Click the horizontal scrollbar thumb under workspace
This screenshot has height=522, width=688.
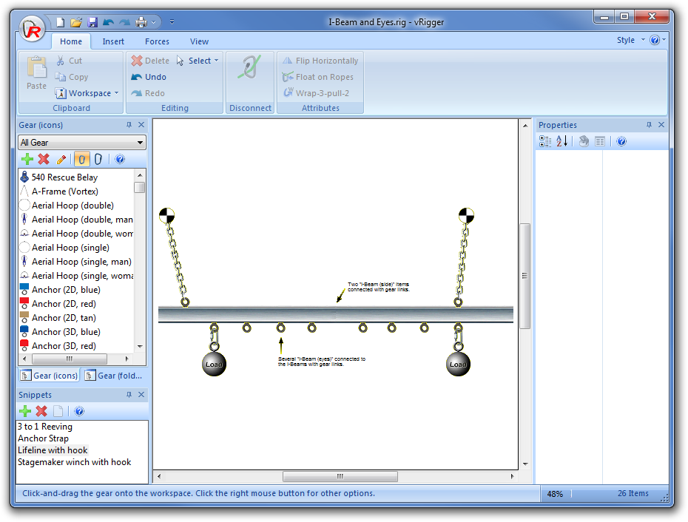pos(340,477)
